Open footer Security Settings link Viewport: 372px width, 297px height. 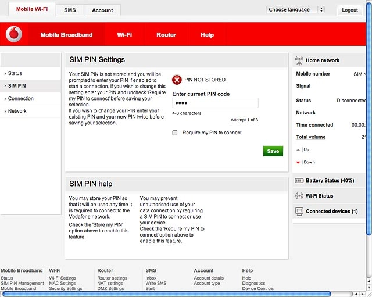(x=66, y=289)
